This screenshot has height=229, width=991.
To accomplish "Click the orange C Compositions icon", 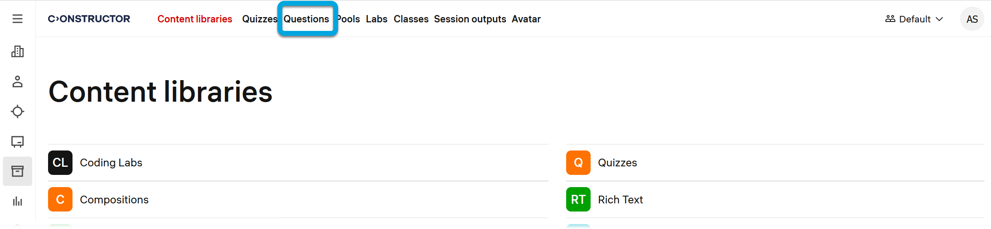I will point(60,199).
